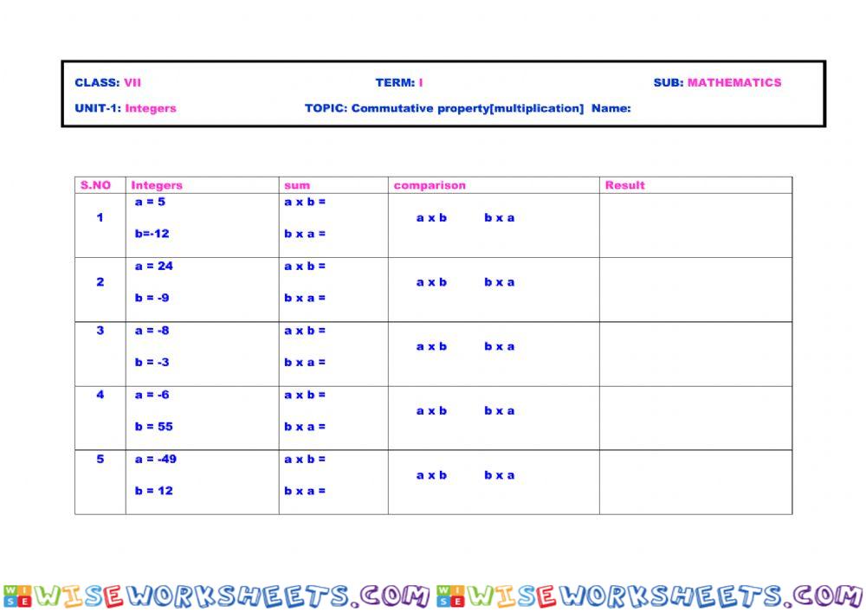Click 'a x b =' in row 5 sum
This screenshot has height=612, width=866.
(x=305, y=459)
